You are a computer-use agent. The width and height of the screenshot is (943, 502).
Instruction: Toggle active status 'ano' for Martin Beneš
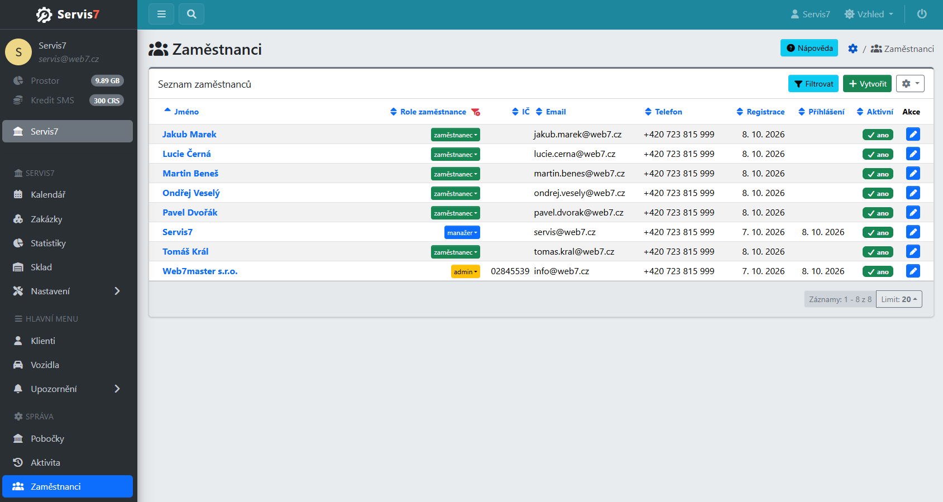click(878, 174)
